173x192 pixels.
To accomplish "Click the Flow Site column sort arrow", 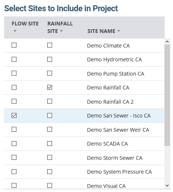I will click(x=15, y=31).
